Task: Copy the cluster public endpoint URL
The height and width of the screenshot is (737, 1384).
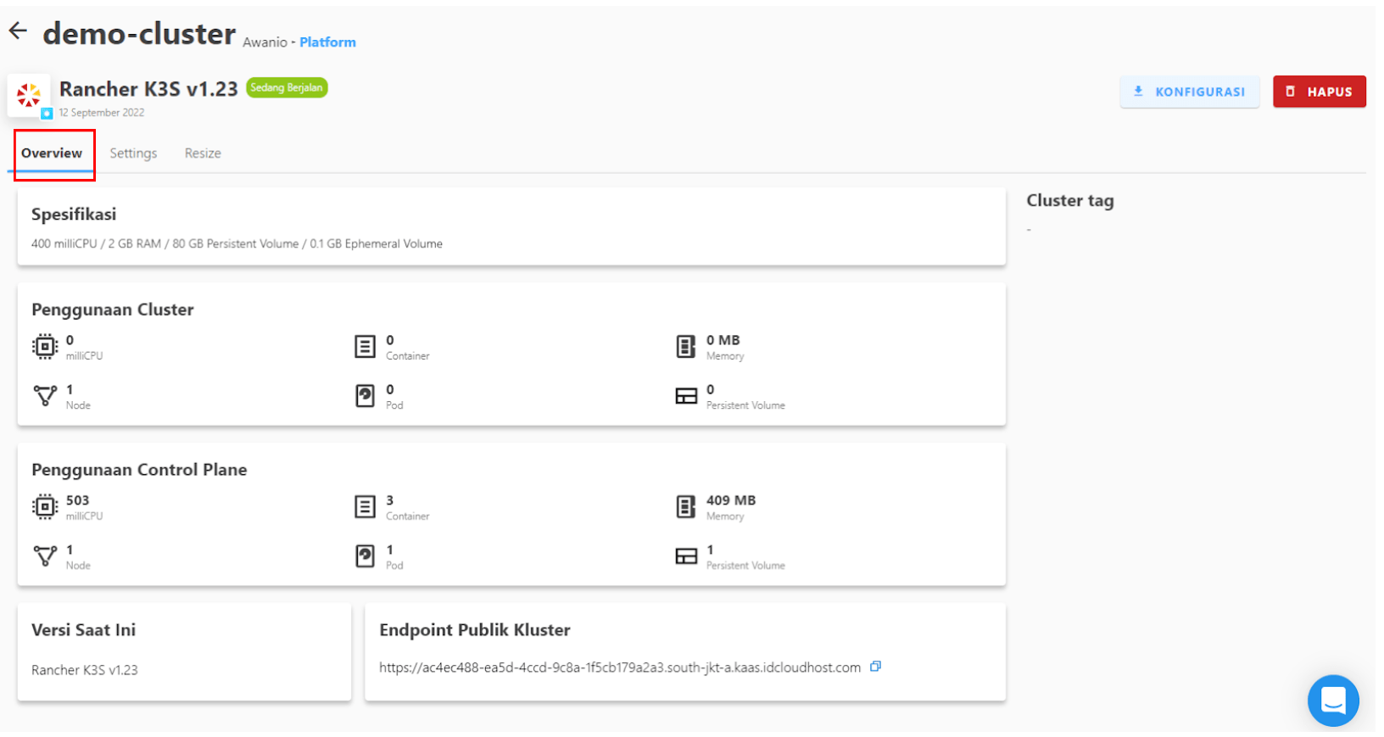Action: click(875, 667)
